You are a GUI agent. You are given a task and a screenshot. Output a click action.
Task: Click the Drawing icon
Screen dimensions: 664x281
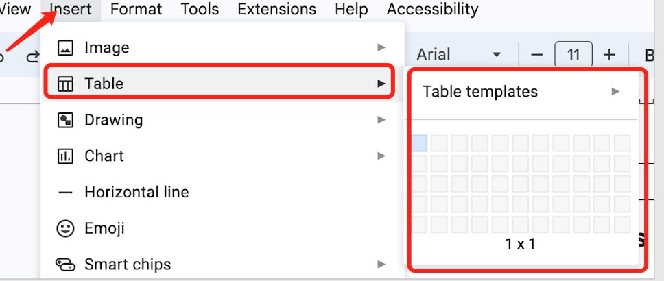(65, 120)
